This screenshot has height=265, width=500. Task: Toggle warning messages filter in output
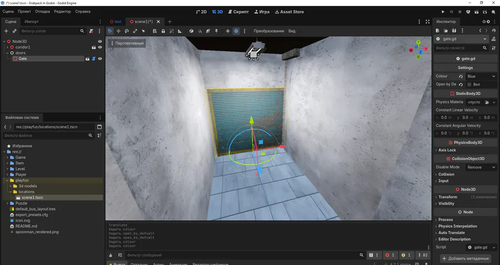(x=406, y=255)
